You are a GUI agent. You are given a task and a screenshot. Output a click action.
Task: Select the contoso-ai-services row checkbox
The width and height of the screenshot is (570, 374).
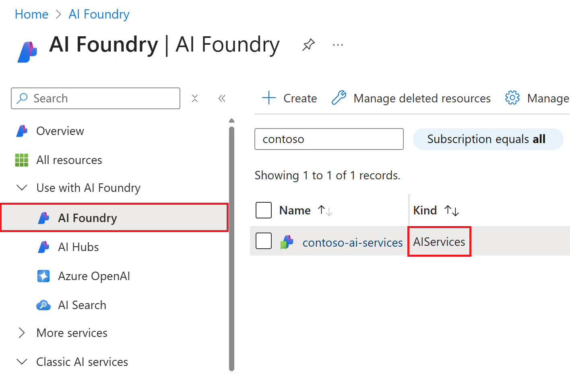(x=264, y=241)
